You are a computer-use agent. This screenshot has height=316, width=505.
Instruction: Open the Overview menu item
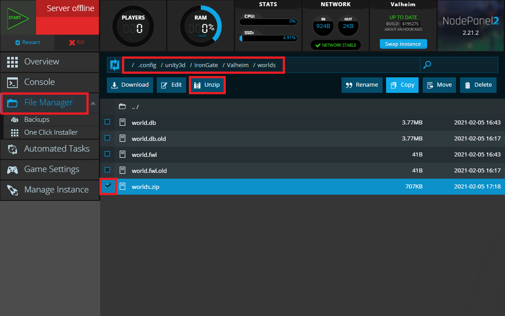coord(49,62)
